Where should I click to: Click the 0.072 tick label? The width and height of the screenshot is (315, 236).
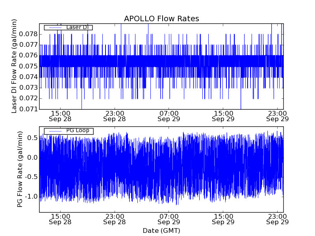28,98
